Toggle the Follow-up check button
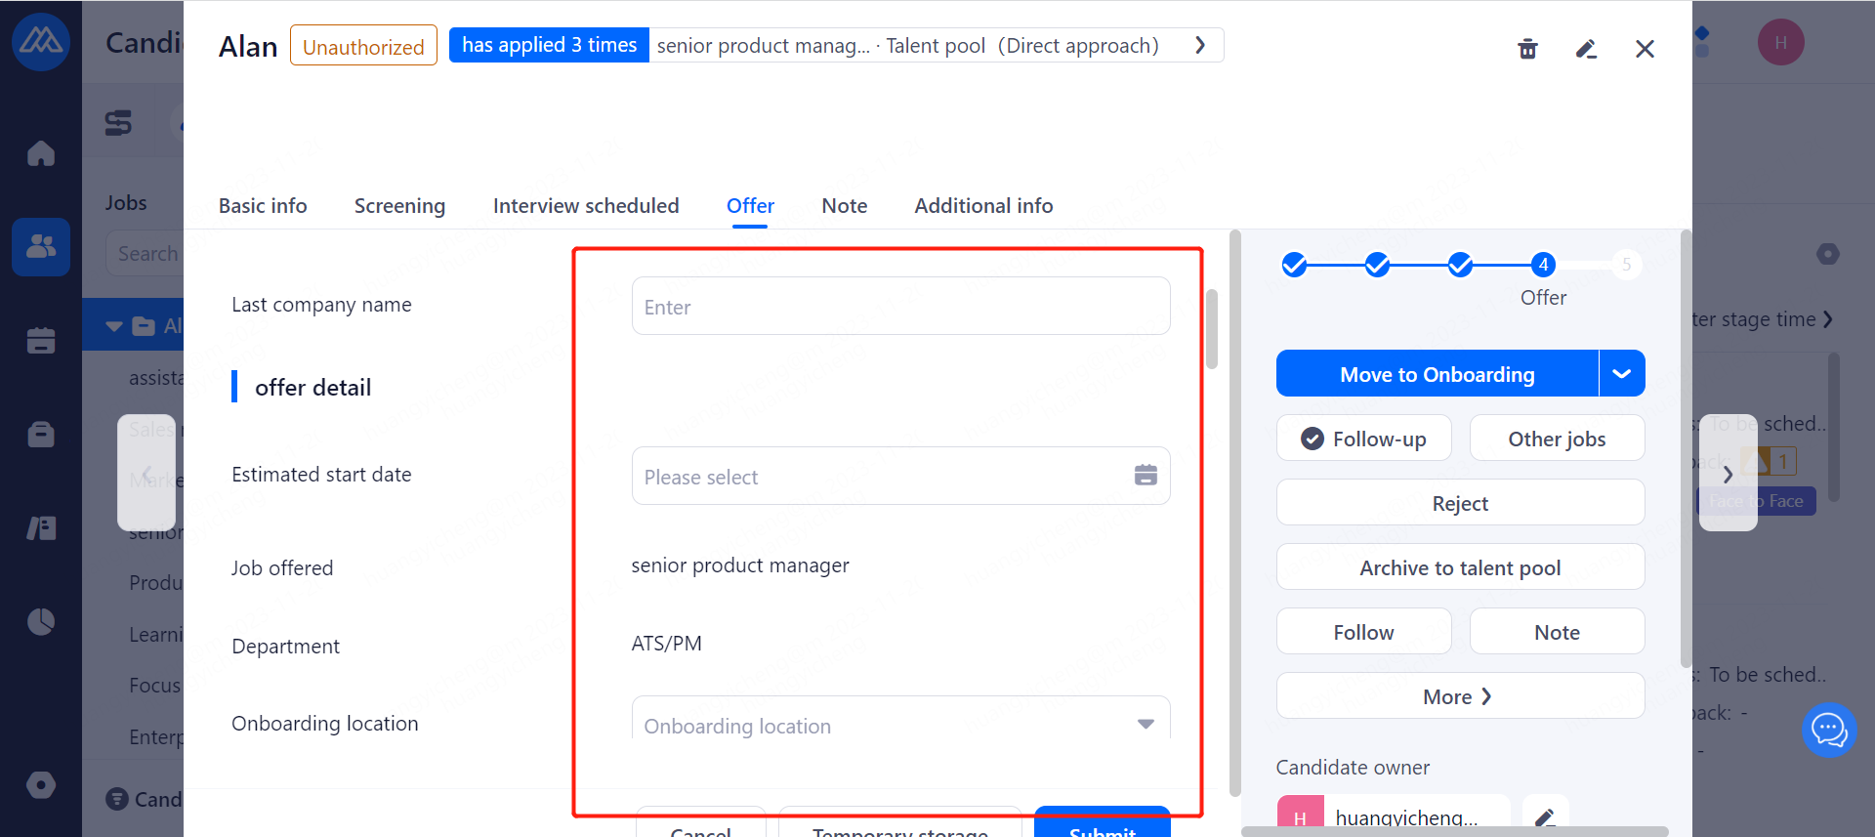Image resolution: width=1875 pixels, height=837 pixels. 1363,439
